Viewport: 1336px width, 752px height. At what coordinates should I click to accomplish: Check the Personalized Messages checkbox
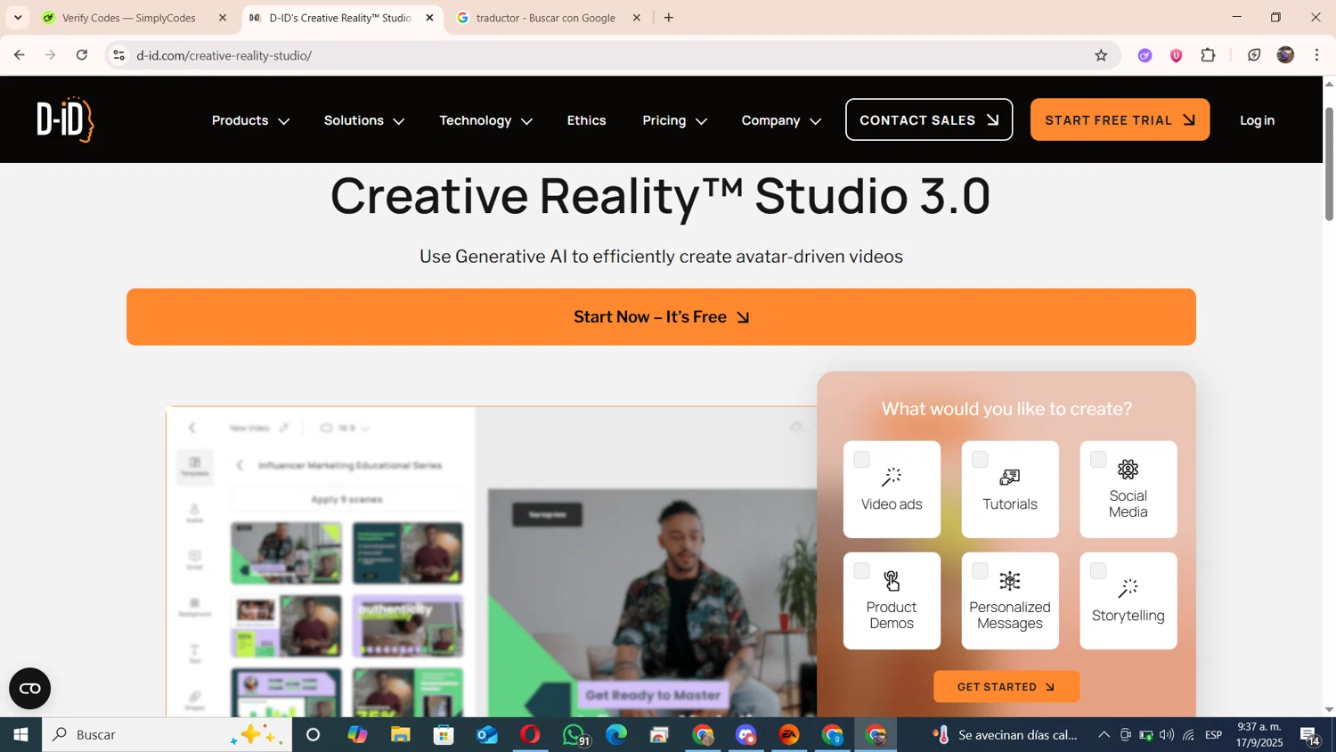click(980, 571)
